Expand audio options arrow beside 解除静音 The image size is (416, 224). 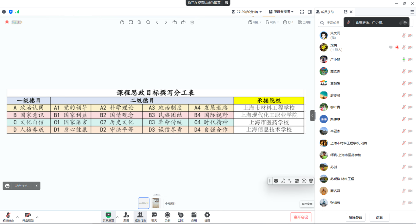(x=17, y=217)
